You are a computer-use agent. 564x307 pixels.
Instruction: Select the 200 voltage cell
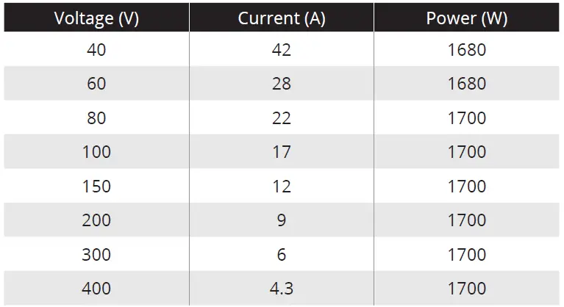[96, 220]
